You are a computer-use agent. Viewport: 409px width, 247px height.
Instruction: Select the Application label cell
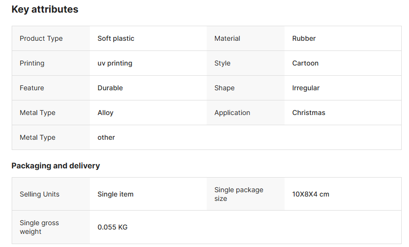pos(232,113)
